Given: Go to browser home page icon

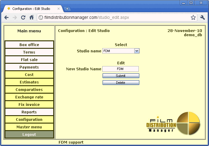Looking at the screenshot, I should pyautogui.click(x=31, y=18).
